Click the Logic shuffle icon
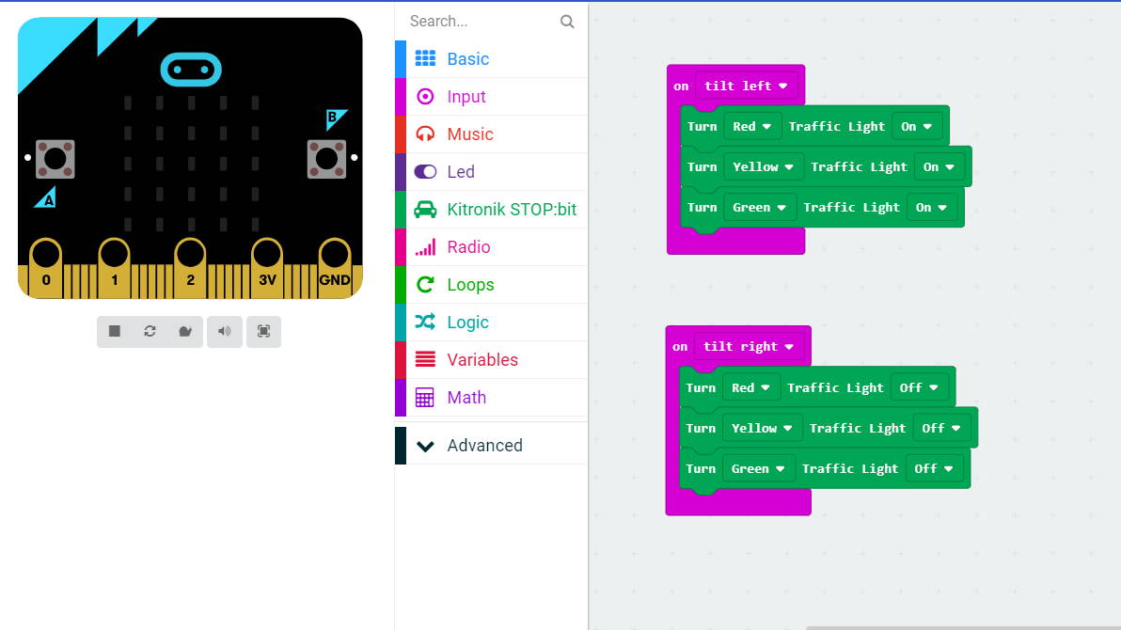Screen dimensions: 1121x630 coord(425,322)
